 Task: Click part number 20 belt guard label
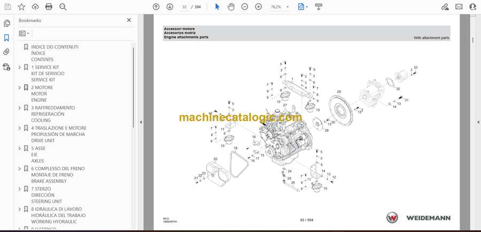pos(215,159)
